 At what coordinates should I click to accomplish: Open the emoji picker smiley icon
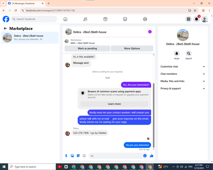click(145, 156)
